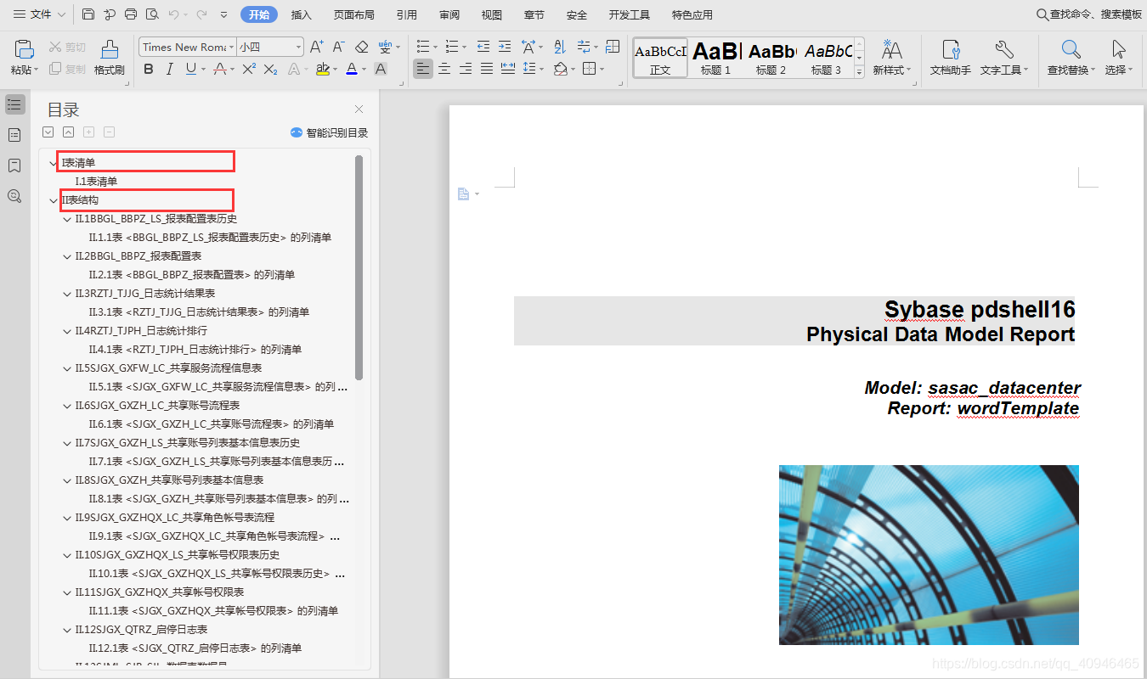Collapse the II表结构 tree node
Screen dimensions: 1147x679
pos(54,200)
